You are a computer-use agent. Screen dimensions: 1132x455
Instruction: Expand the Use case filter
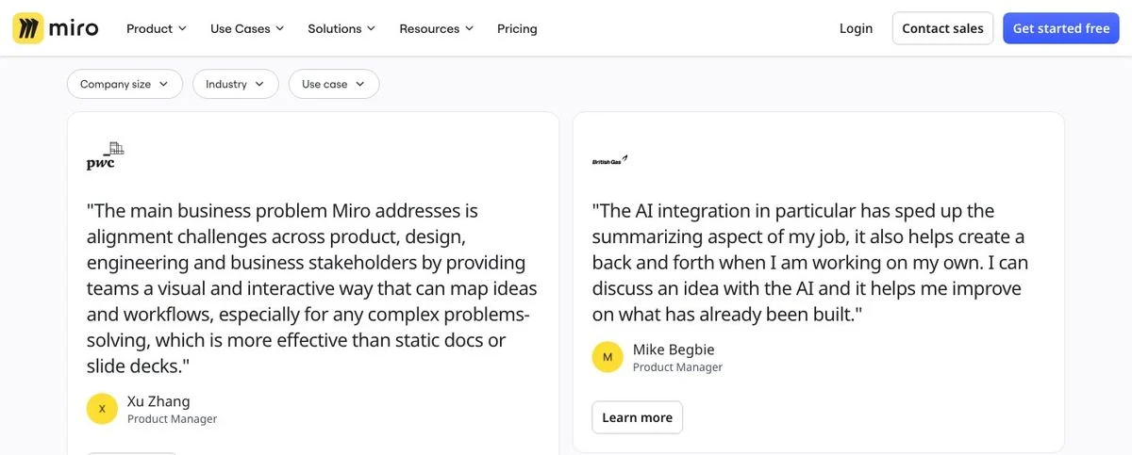click(x=334, y=84)
